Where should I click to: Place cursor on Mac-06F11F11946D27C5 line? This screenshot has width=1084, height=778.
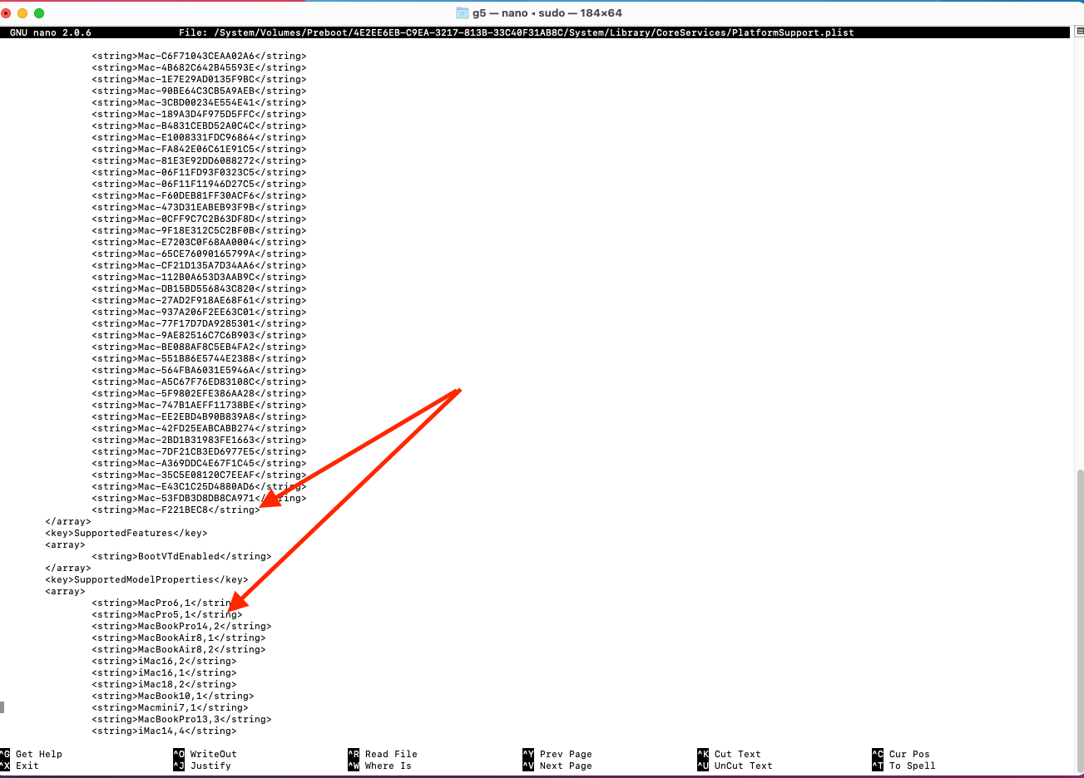pos(199,184)
